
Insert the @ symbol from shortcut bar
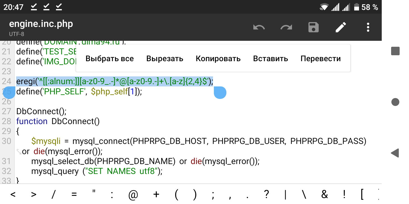133,195
